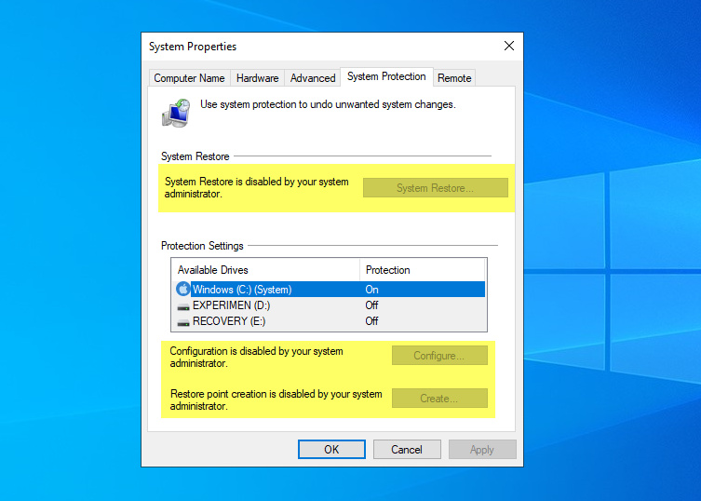
Task: Open the Hardware tab
Action: click(x=258, y=78)
